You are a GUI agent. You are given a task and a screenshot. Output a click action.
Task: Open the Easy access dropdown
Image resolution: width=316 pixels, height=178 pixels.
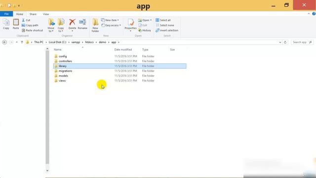click(111, 25)
